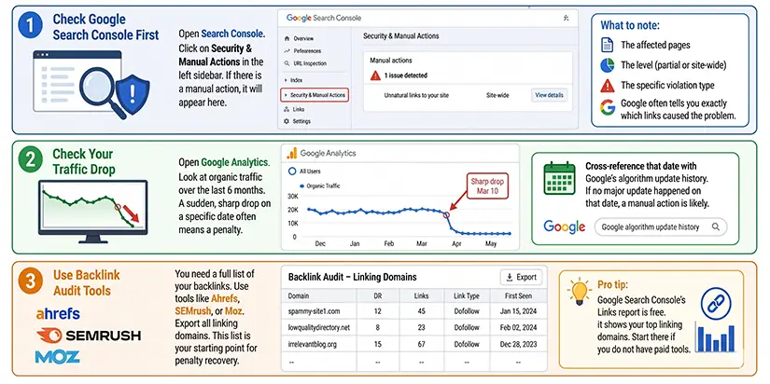Click the Google algorithm update history search field
The height and width of the screenshot is (384, 770).
(661, 227)
